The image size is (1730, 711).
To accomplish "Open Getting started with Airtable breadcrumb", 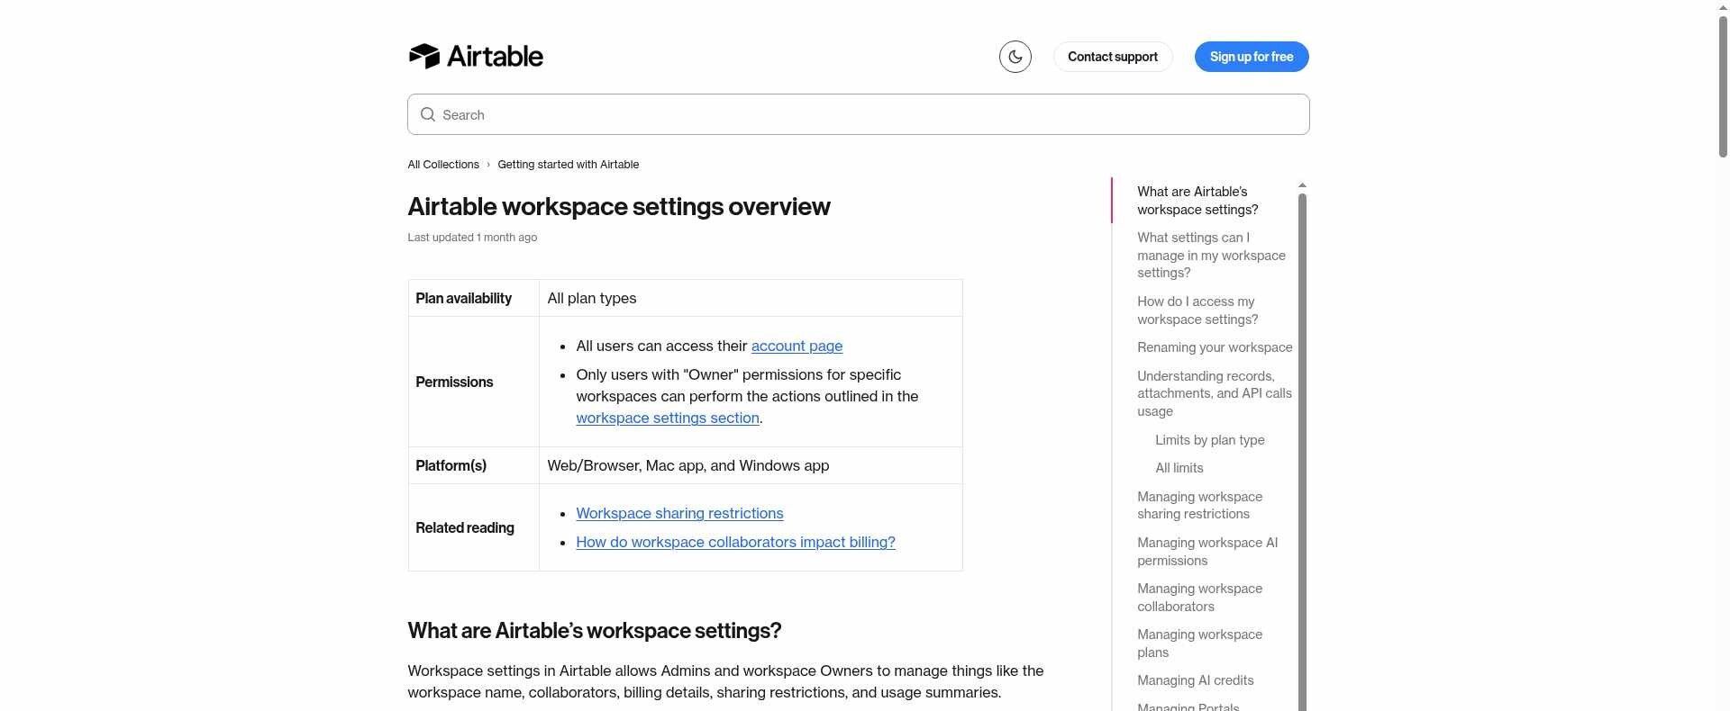I will pos(568,165).
